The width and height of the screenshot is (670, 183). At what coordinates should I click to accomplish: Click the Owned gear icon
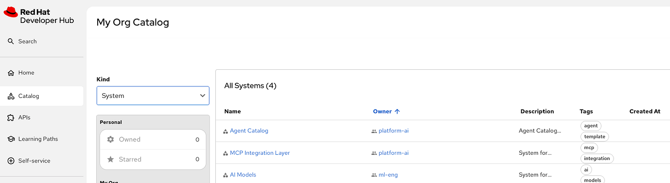pos(111,140)
